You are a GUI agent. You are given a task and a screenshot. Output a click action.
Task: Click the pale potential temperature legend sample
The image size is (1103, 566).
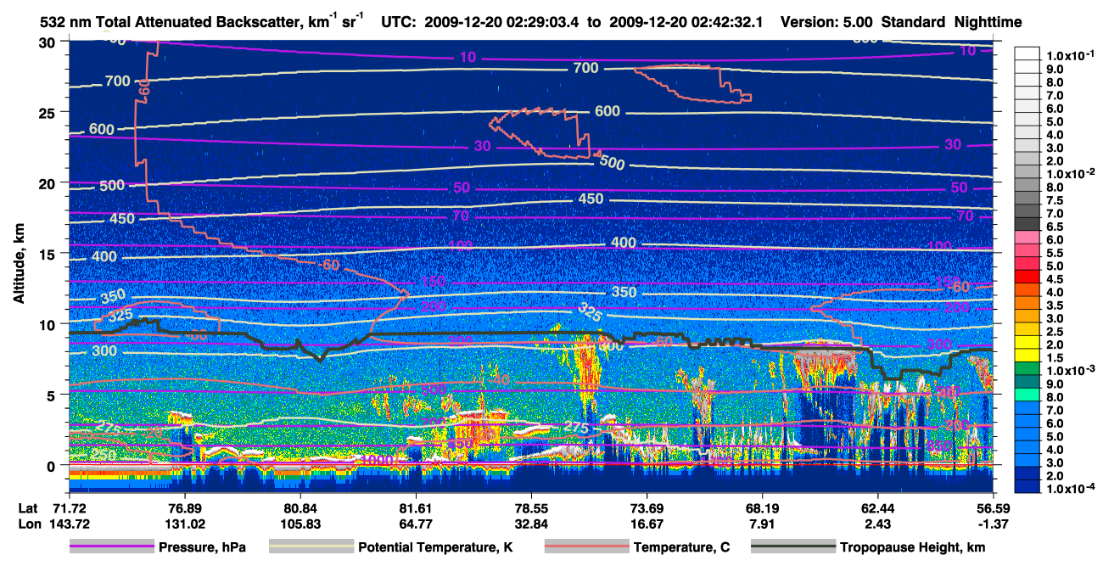pos(311,546)
